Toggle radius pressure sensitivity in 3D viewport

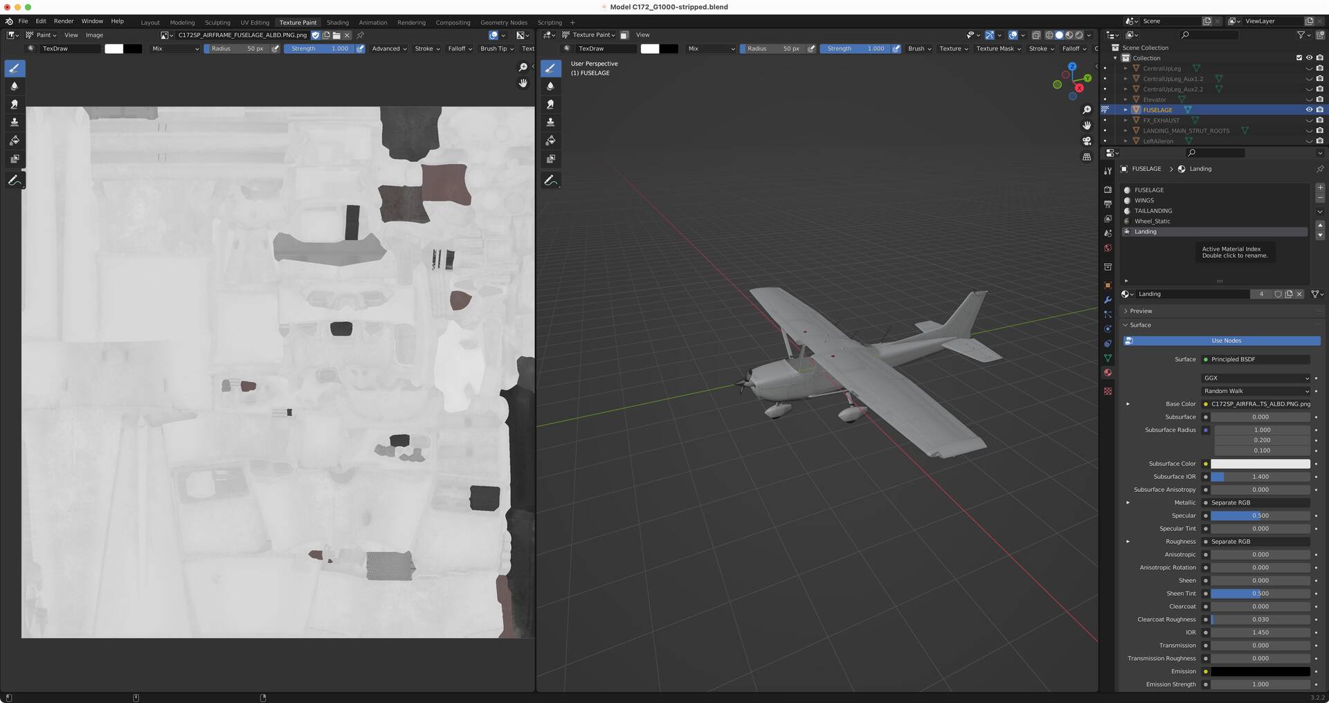coord(811,48)
